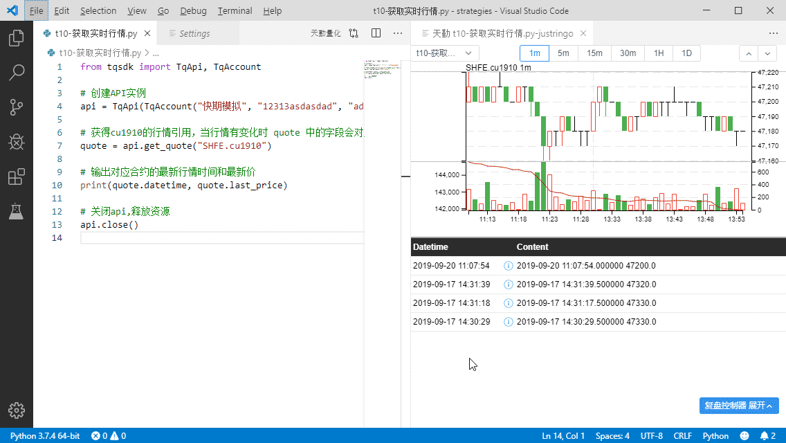
Task: Click the Datetime column header
Action: (430, 247)
